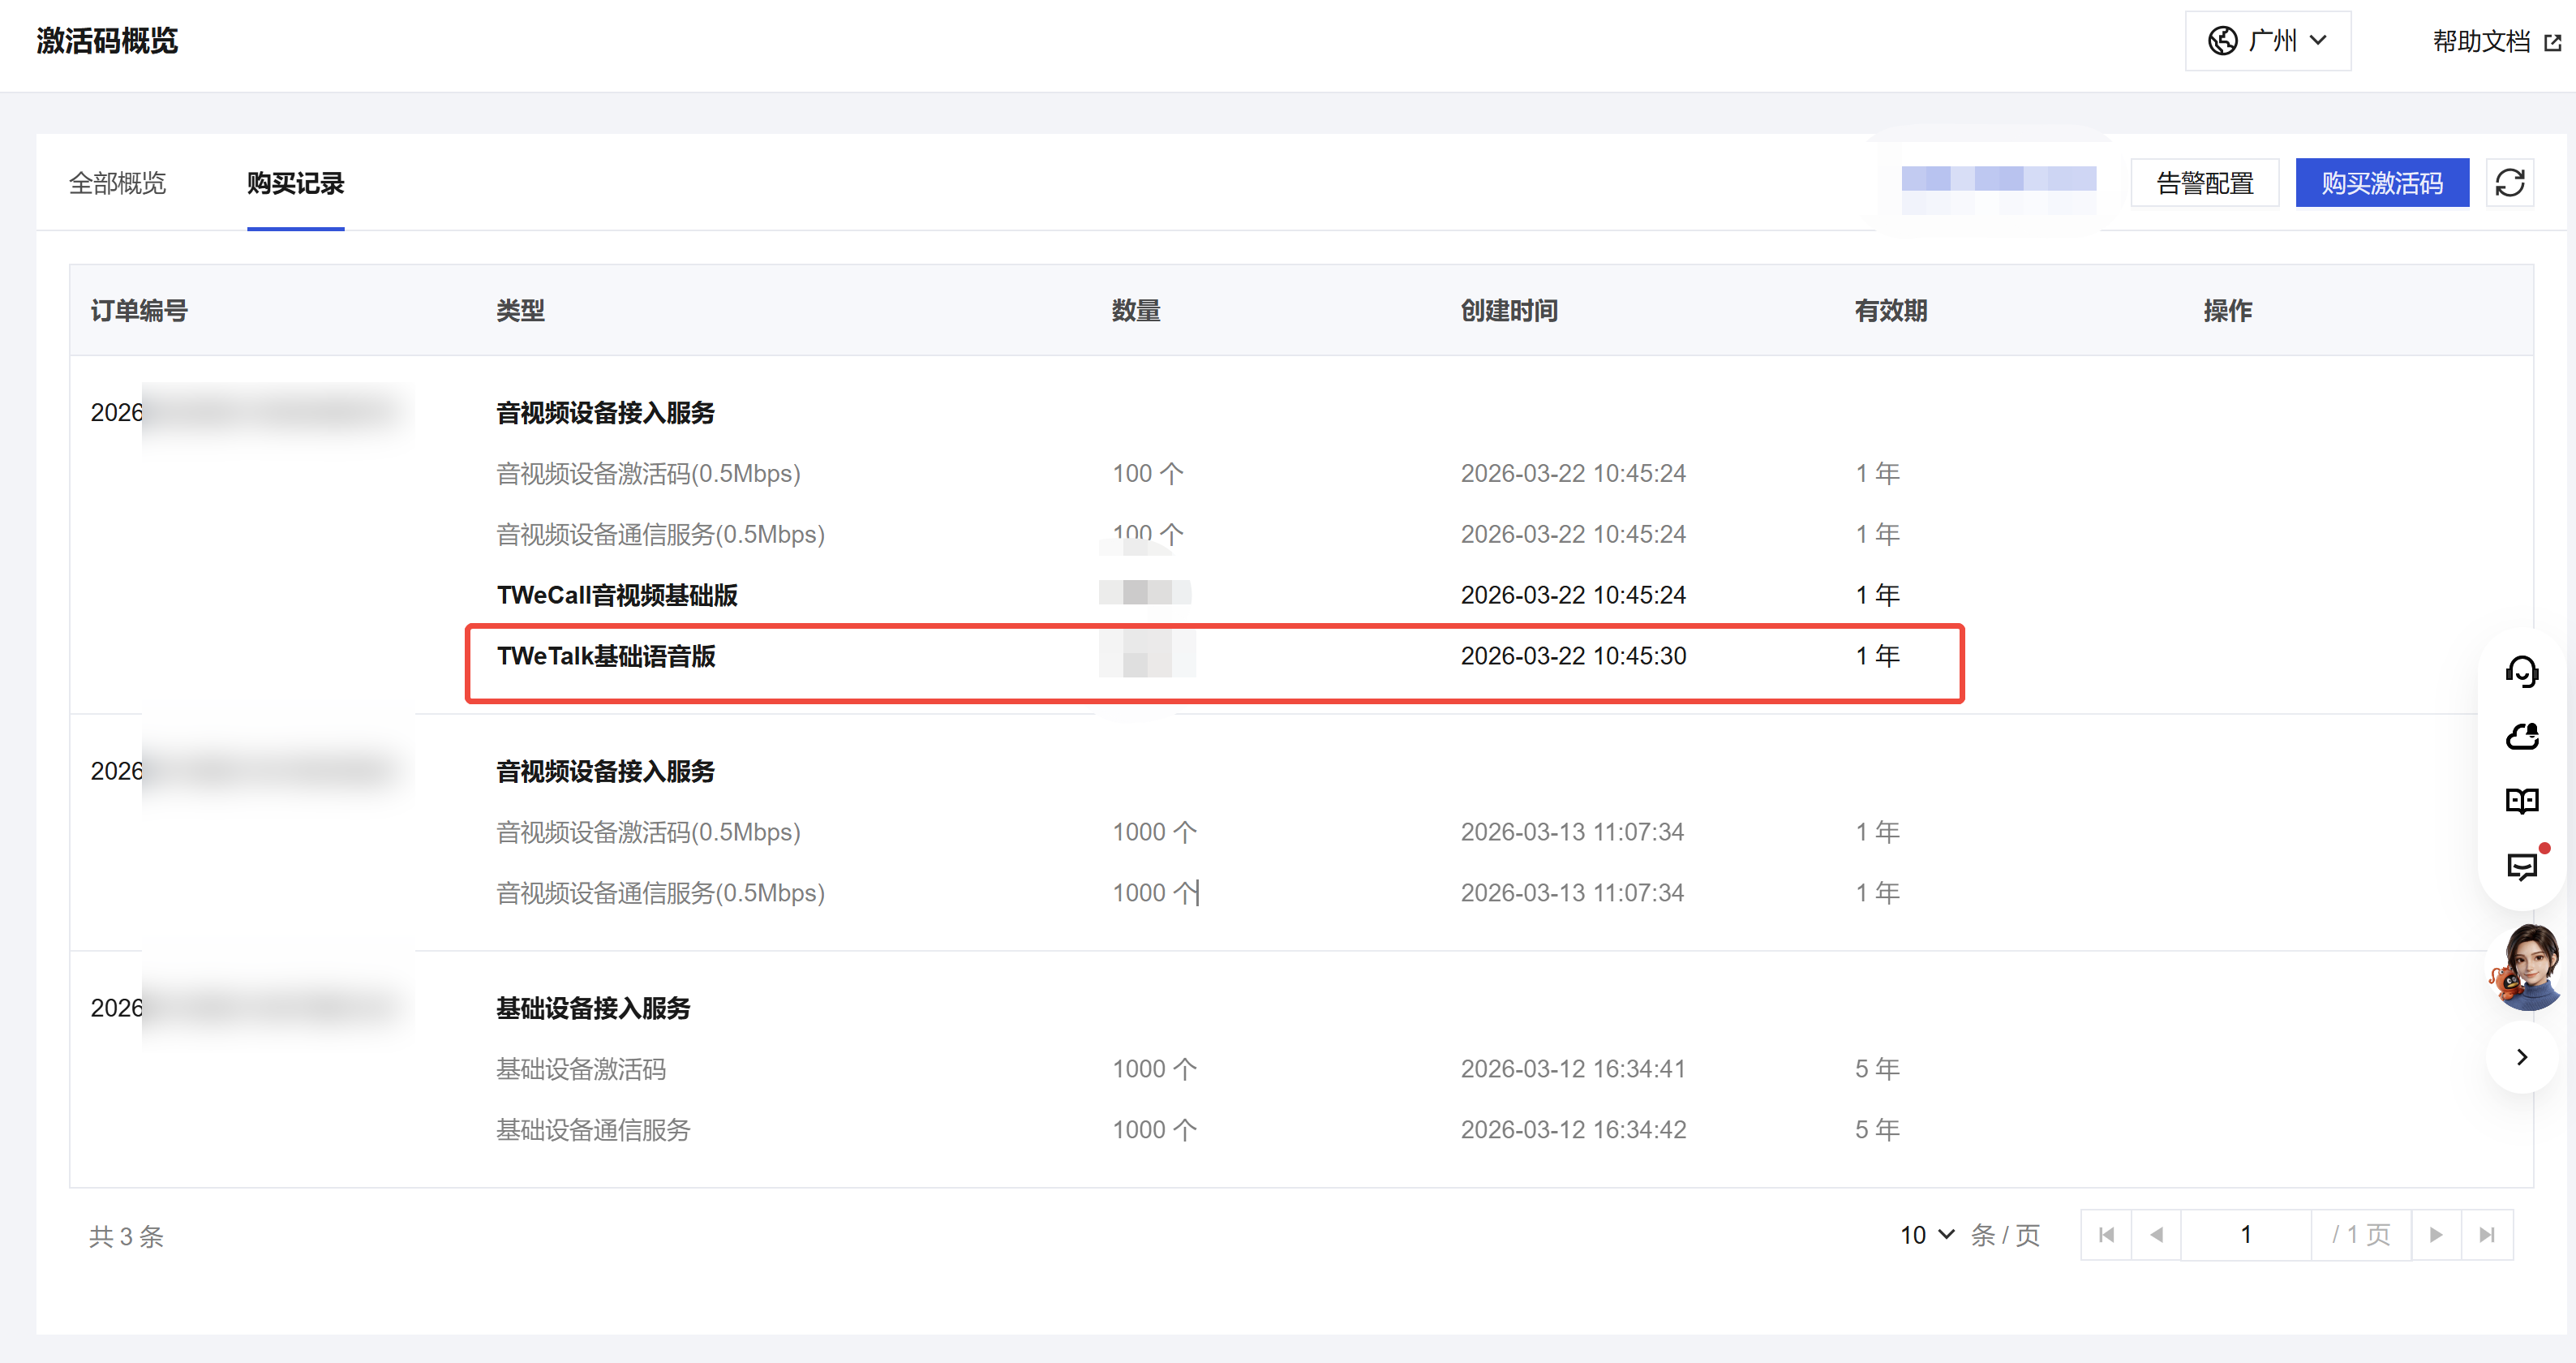
Task: Click the 购买激活码 button
Action: point(2381,183)
